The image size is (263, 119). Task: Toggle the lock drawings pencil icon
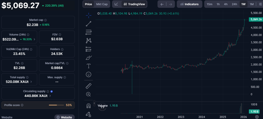pyautogui.click(x=89, y=114)
